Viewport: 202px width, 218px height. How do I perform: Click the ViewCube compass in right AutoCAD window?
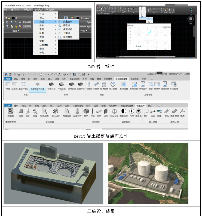pyautogui.click(x=191, y=19)
